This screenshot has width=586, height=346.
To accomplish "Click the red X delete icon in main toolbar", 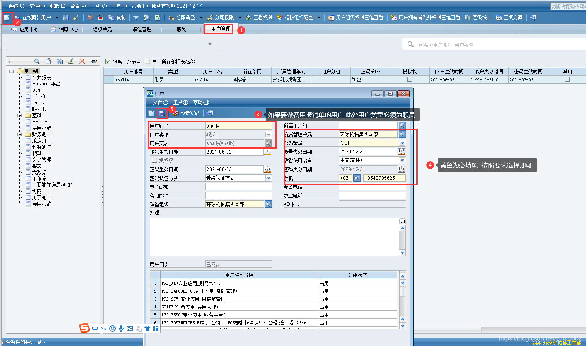I will coord(90,17).
